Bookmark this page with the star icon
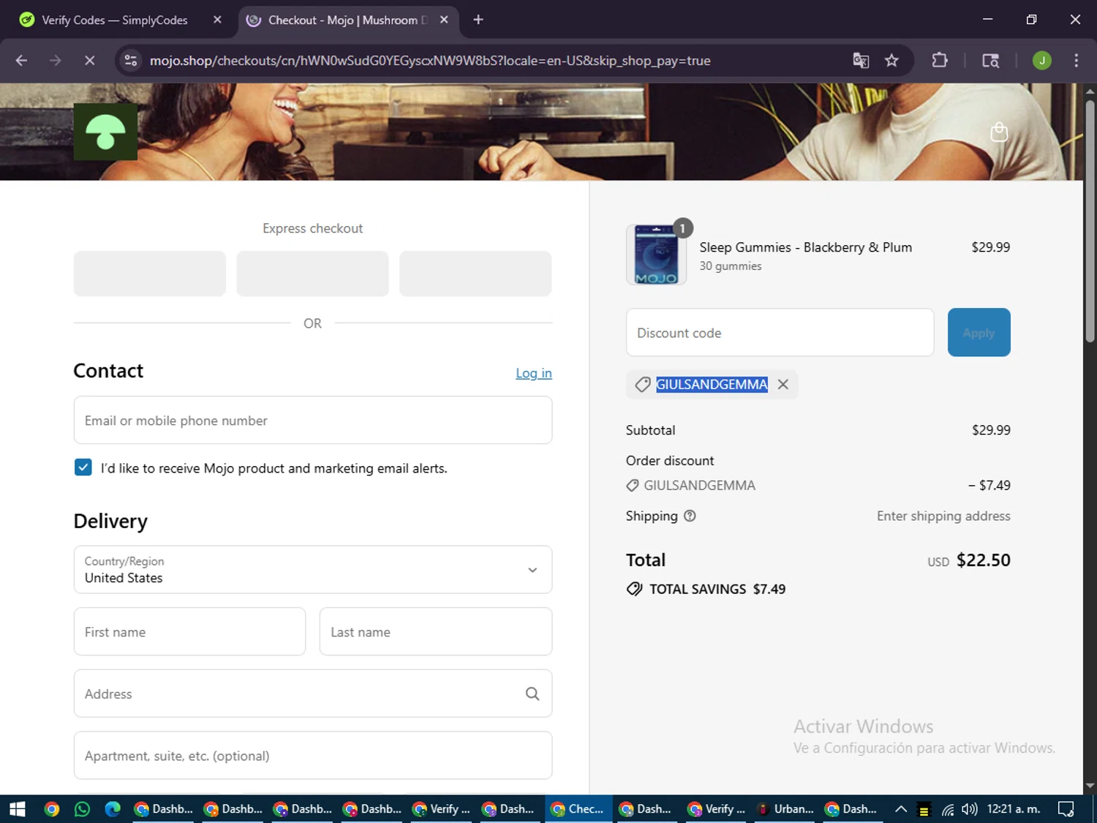The width and height of the screenshot is (1097, 823). 891,61
